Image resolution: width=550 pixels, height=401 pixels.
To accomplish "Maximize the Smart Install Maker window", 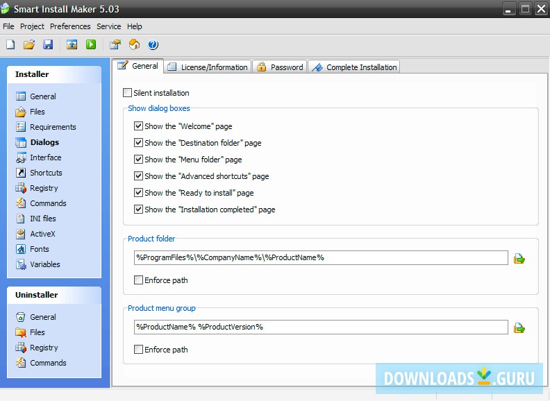I will coord(525,9).
